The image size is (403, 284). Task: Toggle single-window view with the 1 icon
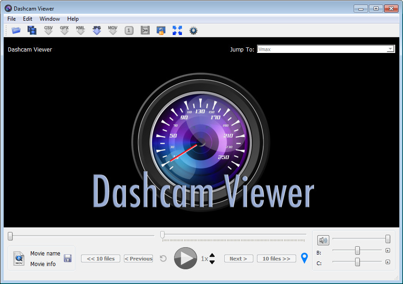(x=129, y=30)
